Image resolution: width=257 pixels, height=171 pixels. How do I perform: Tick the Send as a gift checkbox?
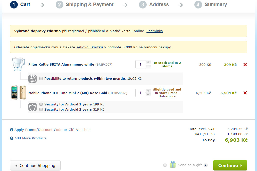coord(165,165)
